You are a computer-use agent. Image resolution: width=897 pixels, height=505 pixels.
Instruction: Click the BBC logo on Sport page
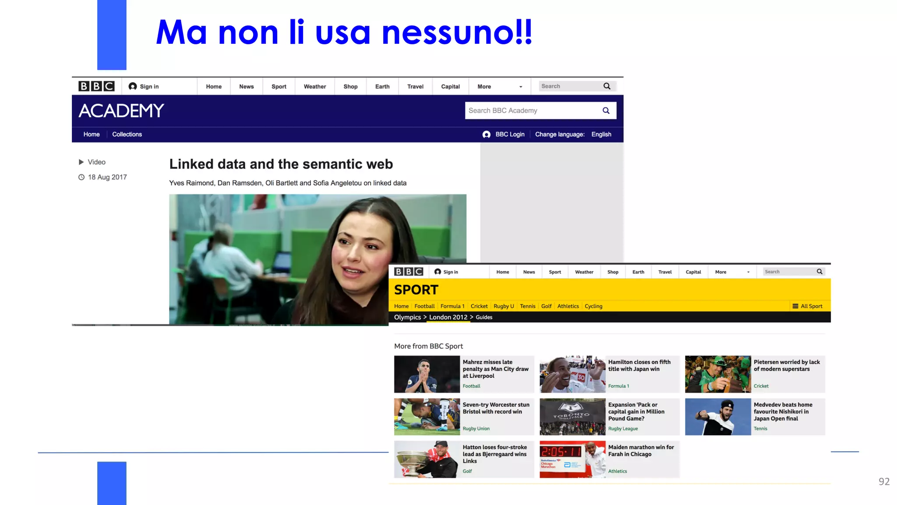(x=409, y=272)
